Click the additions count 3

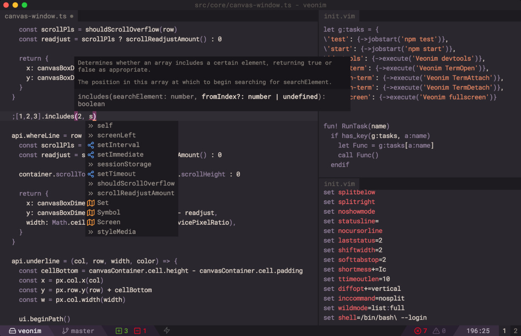[126, 331]
